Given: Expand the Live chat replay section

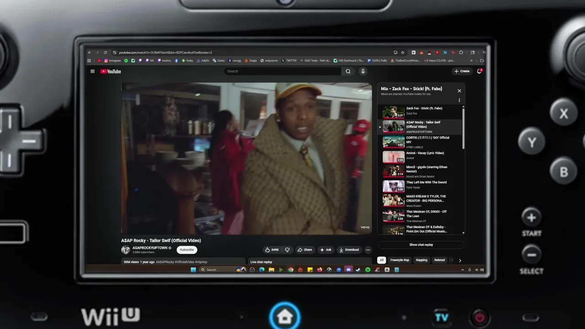Looking at the screenshot, I should tap(310, 262).
